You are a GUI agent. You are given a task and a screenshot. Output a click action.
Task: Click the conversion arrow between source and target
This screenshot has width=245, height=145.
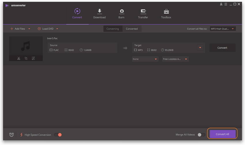125,48
